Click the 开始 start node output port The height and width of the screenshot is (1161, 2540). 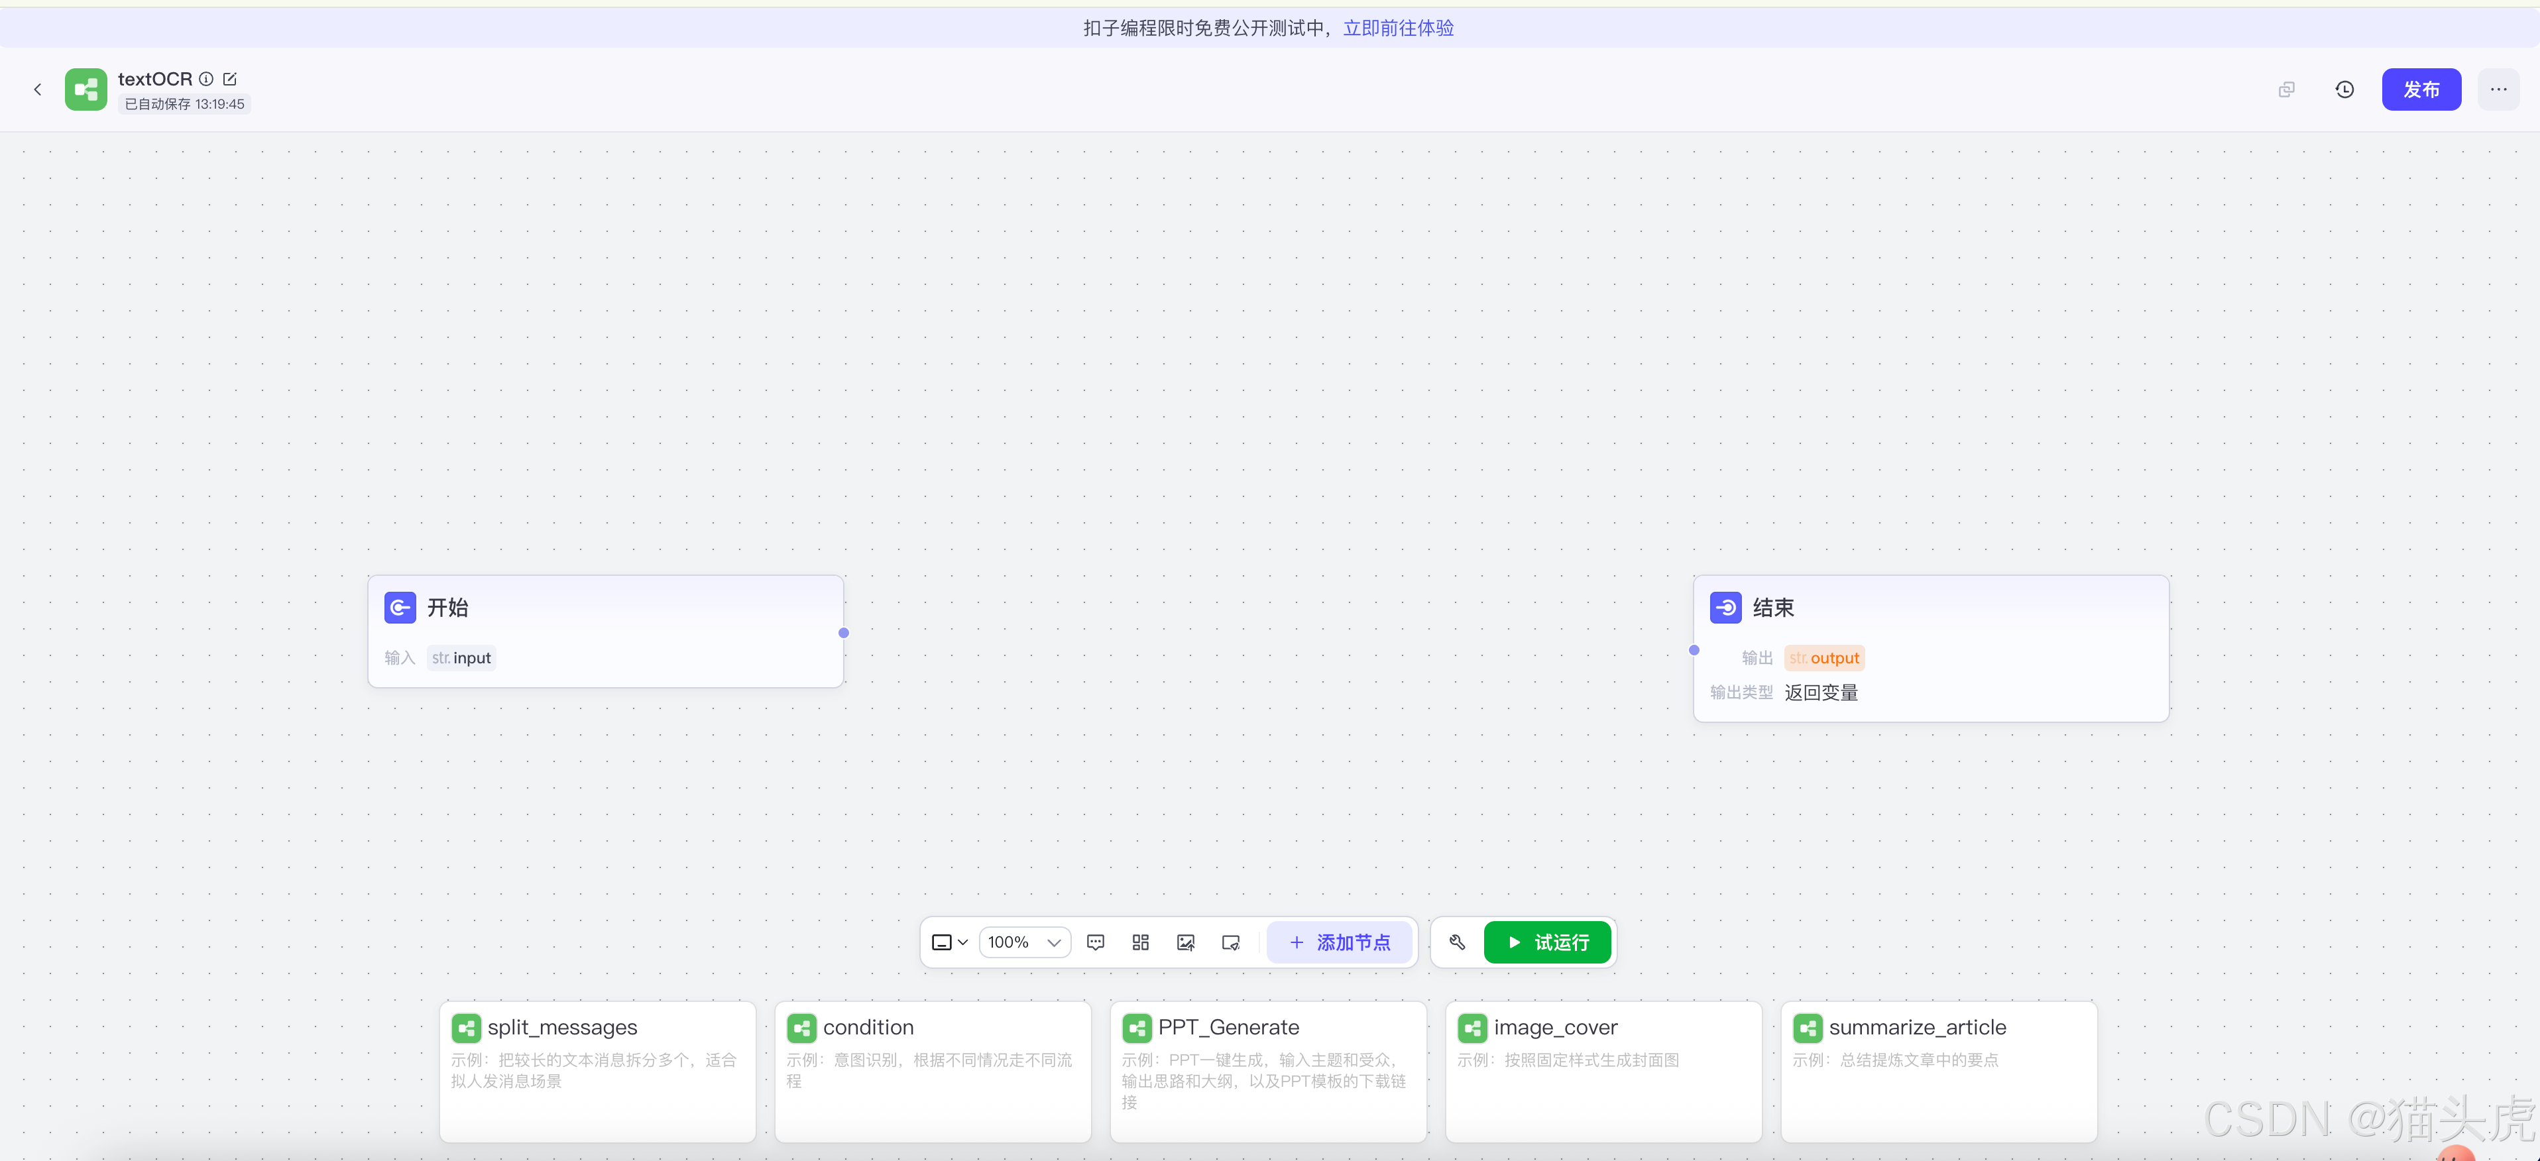click(x=843, y=633)
